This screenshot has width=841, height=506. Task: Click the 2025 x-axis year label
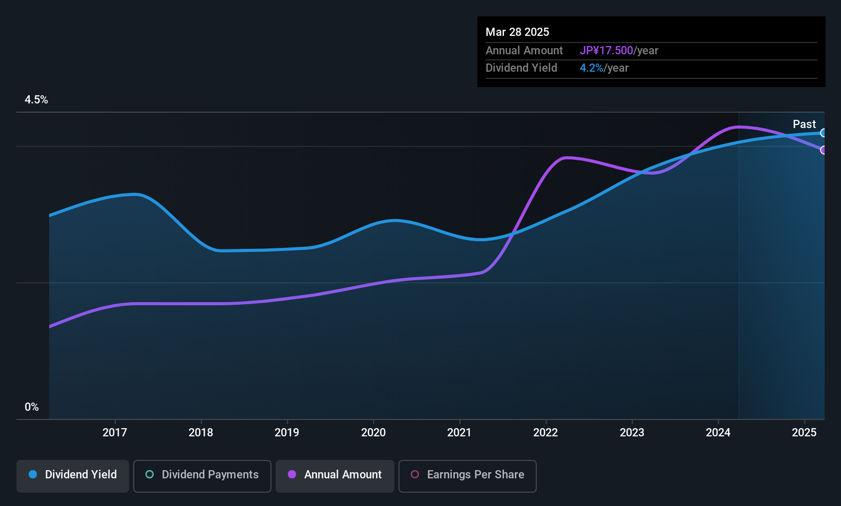804,432
